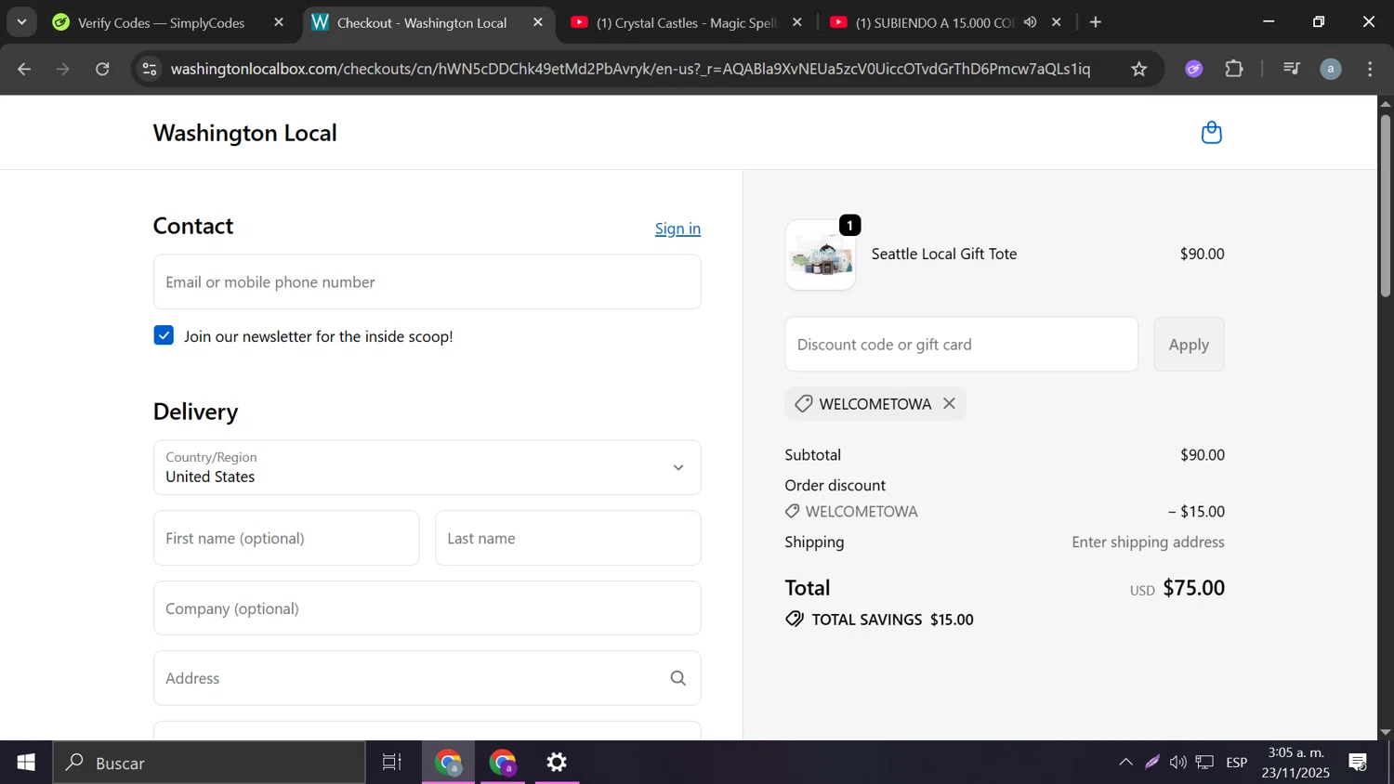Focus the Company optional field

(427, 608)
